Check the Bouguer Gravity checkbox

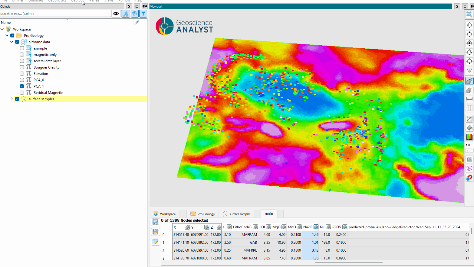pyautogui.click(x=22, y=67)
